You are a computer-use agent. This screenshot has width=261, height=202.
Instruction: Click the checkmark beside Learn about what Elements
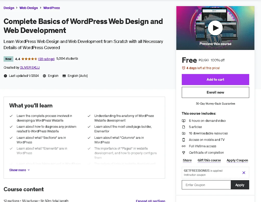point(11,149)
